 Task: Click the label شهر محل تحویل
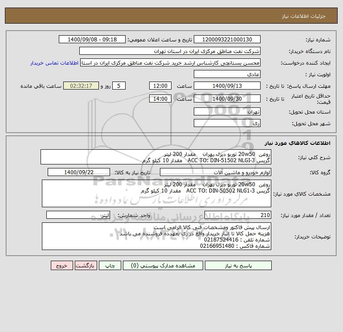pyautogui.click(x=311, y=123)
